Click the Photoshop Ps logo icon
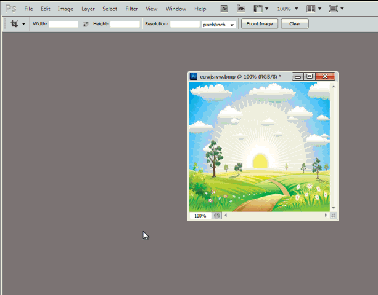378x295 pixels. (x=10, y=9)
